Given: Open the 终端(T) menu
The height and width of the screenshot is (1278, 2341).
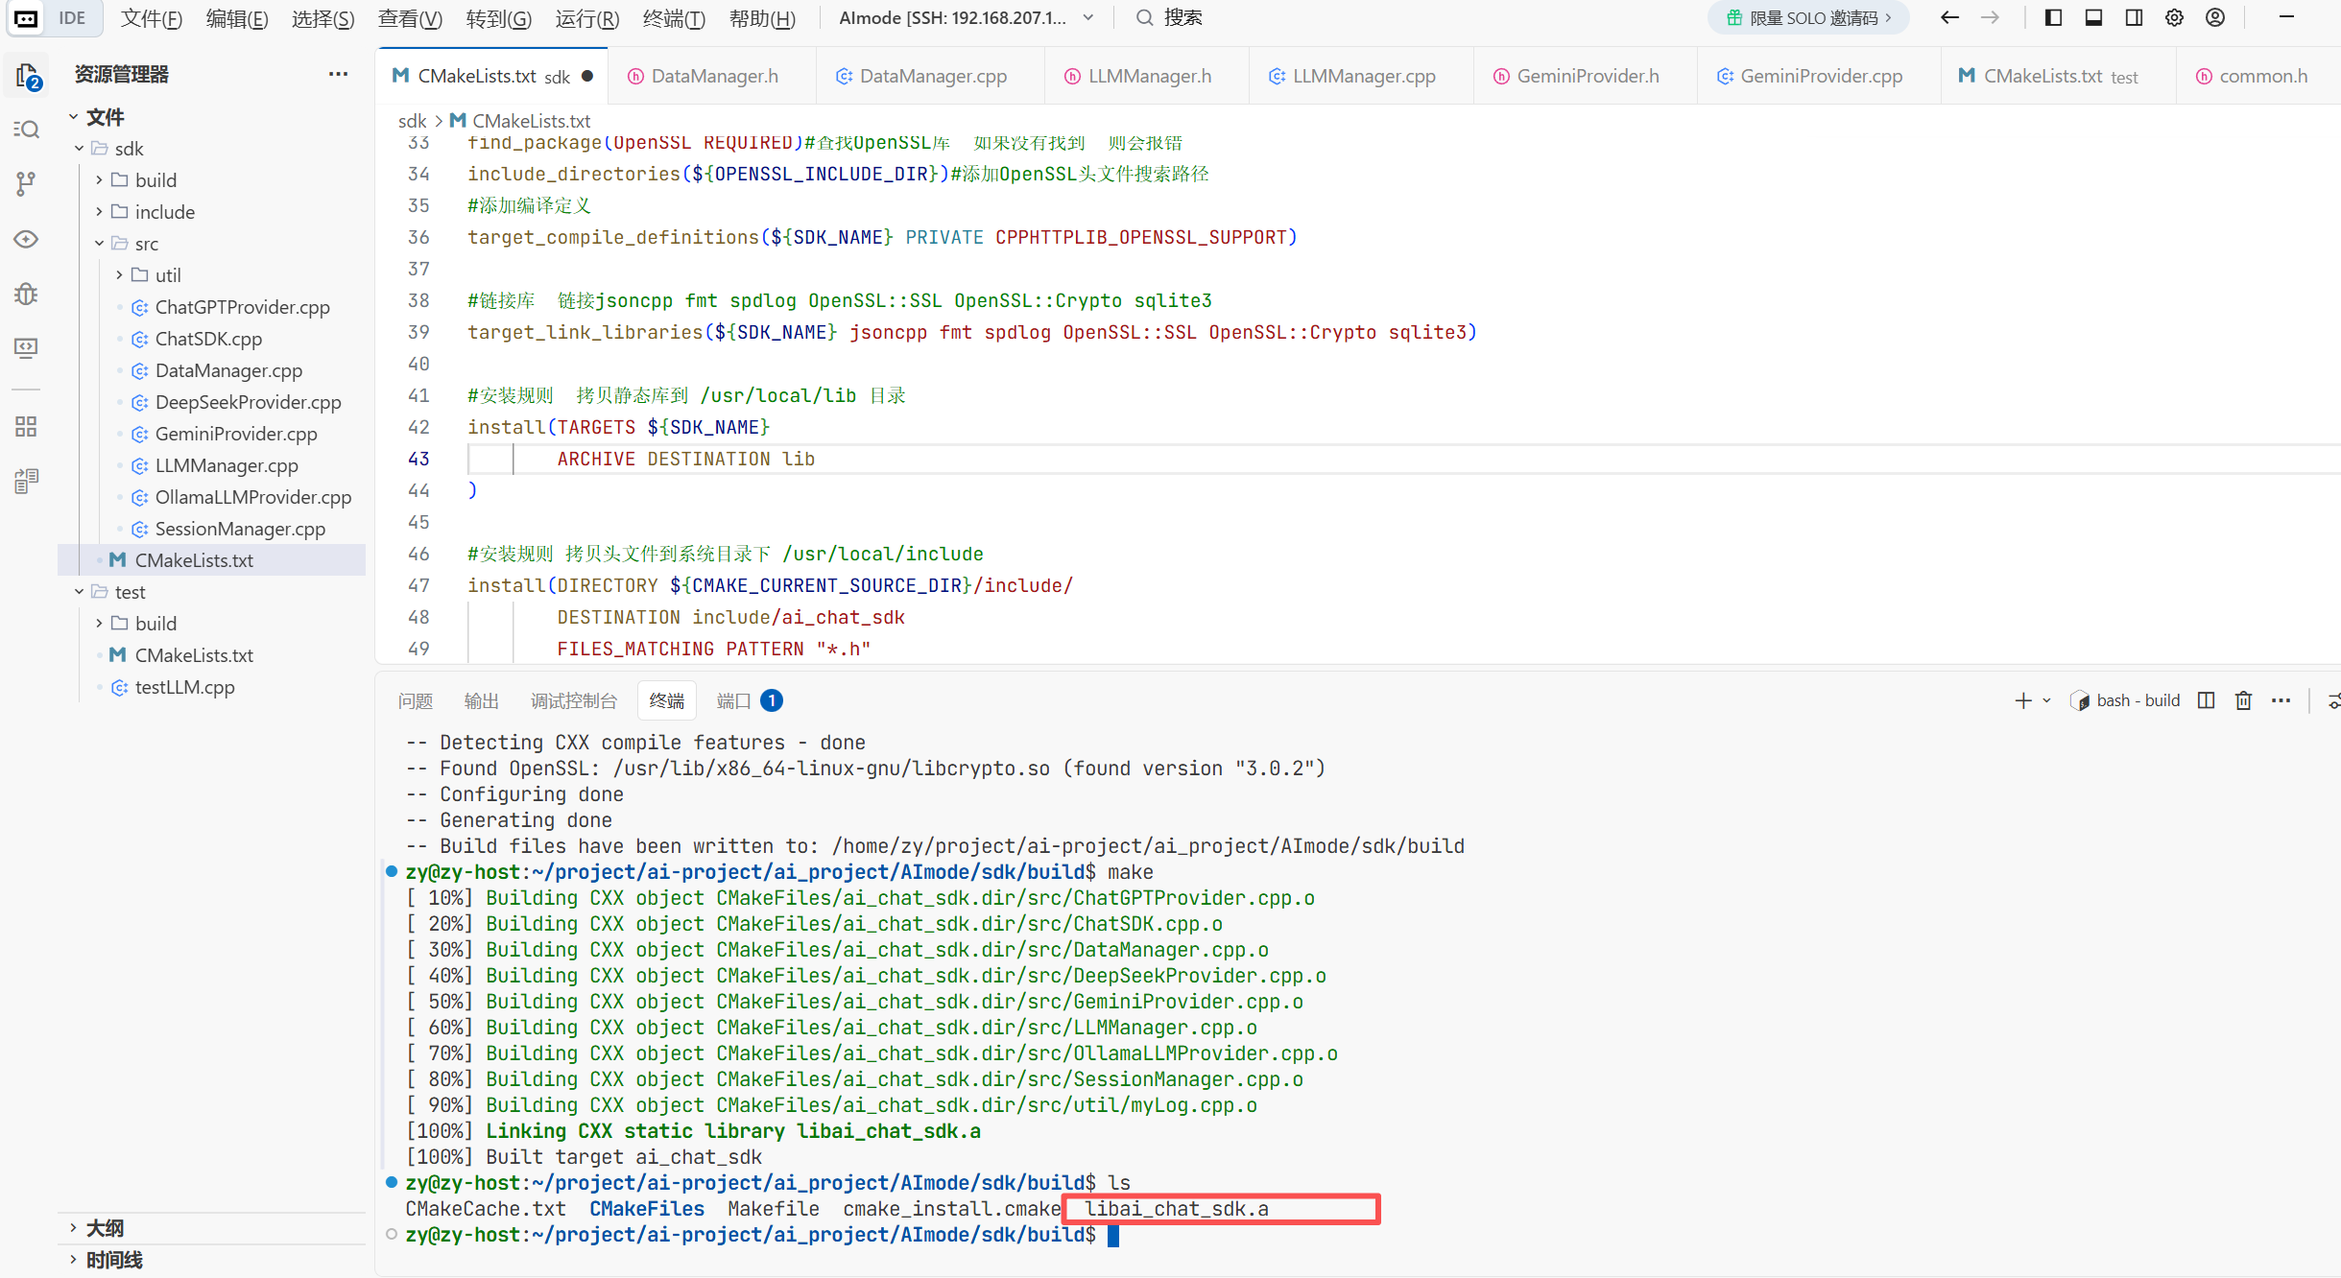Looking at the screenshot, I should pyautogui.click(x=673, y=18).
